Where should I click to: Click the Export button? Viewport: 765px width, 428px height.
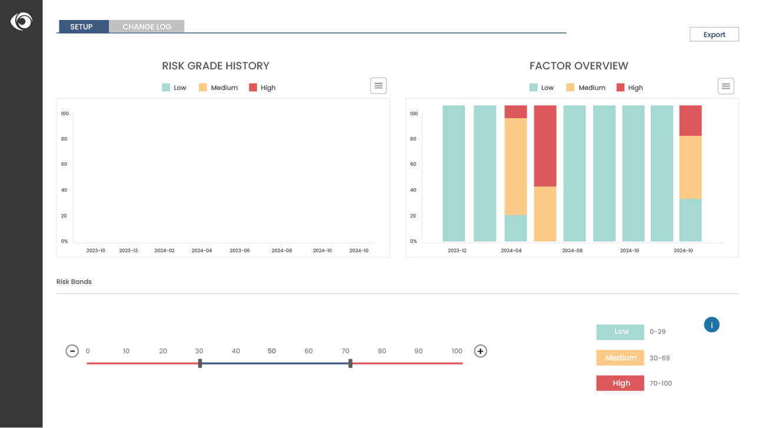pos(714,34)
